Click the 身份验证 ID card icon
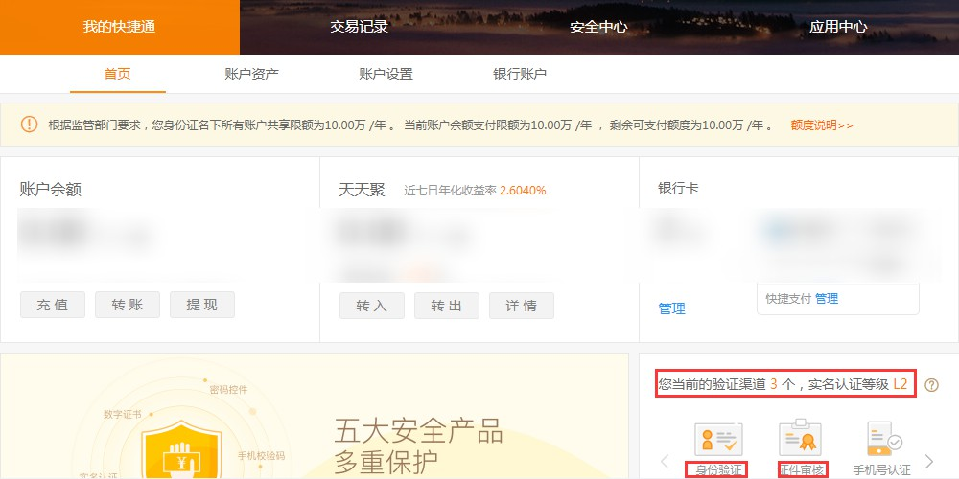Viewport: 959px width, 479px height. coord(718,440)
